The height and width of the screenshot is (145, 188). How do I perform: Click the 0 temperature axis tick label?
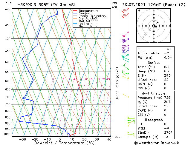(60, 139)
